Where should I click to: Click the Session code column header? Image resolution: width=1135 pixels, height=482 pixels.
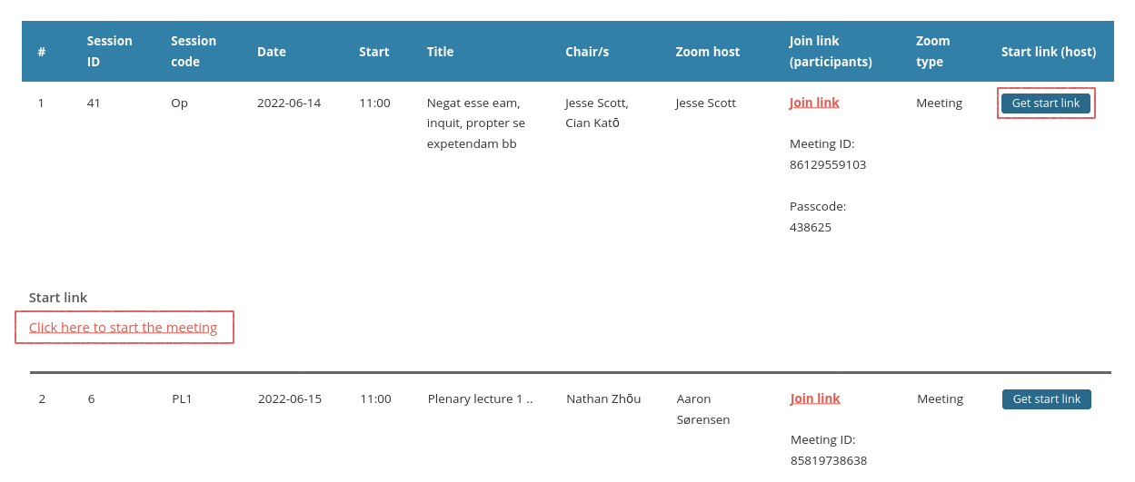(x=194, y=52)
